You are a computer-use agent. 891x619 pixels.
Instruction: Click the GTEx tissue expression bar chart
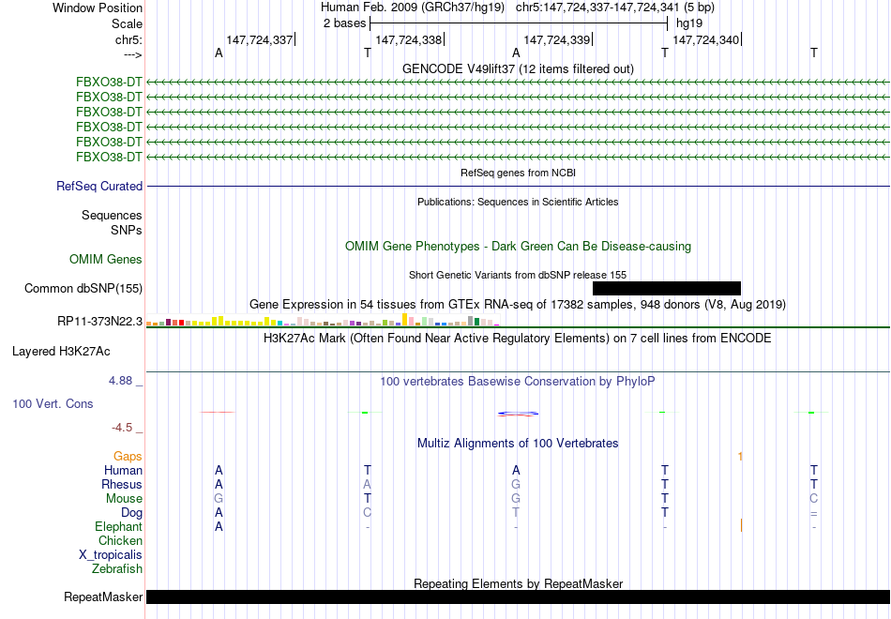[x=323, y=320]
